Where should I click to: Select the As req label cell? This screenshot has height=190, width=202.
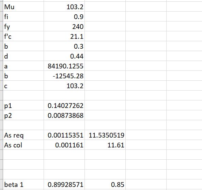click(23, 135)
